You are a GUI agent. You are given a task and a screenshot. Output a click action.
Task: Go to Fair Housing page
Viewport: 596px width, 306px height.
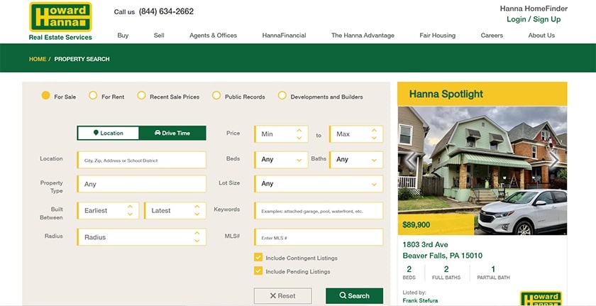pos(438,35)
